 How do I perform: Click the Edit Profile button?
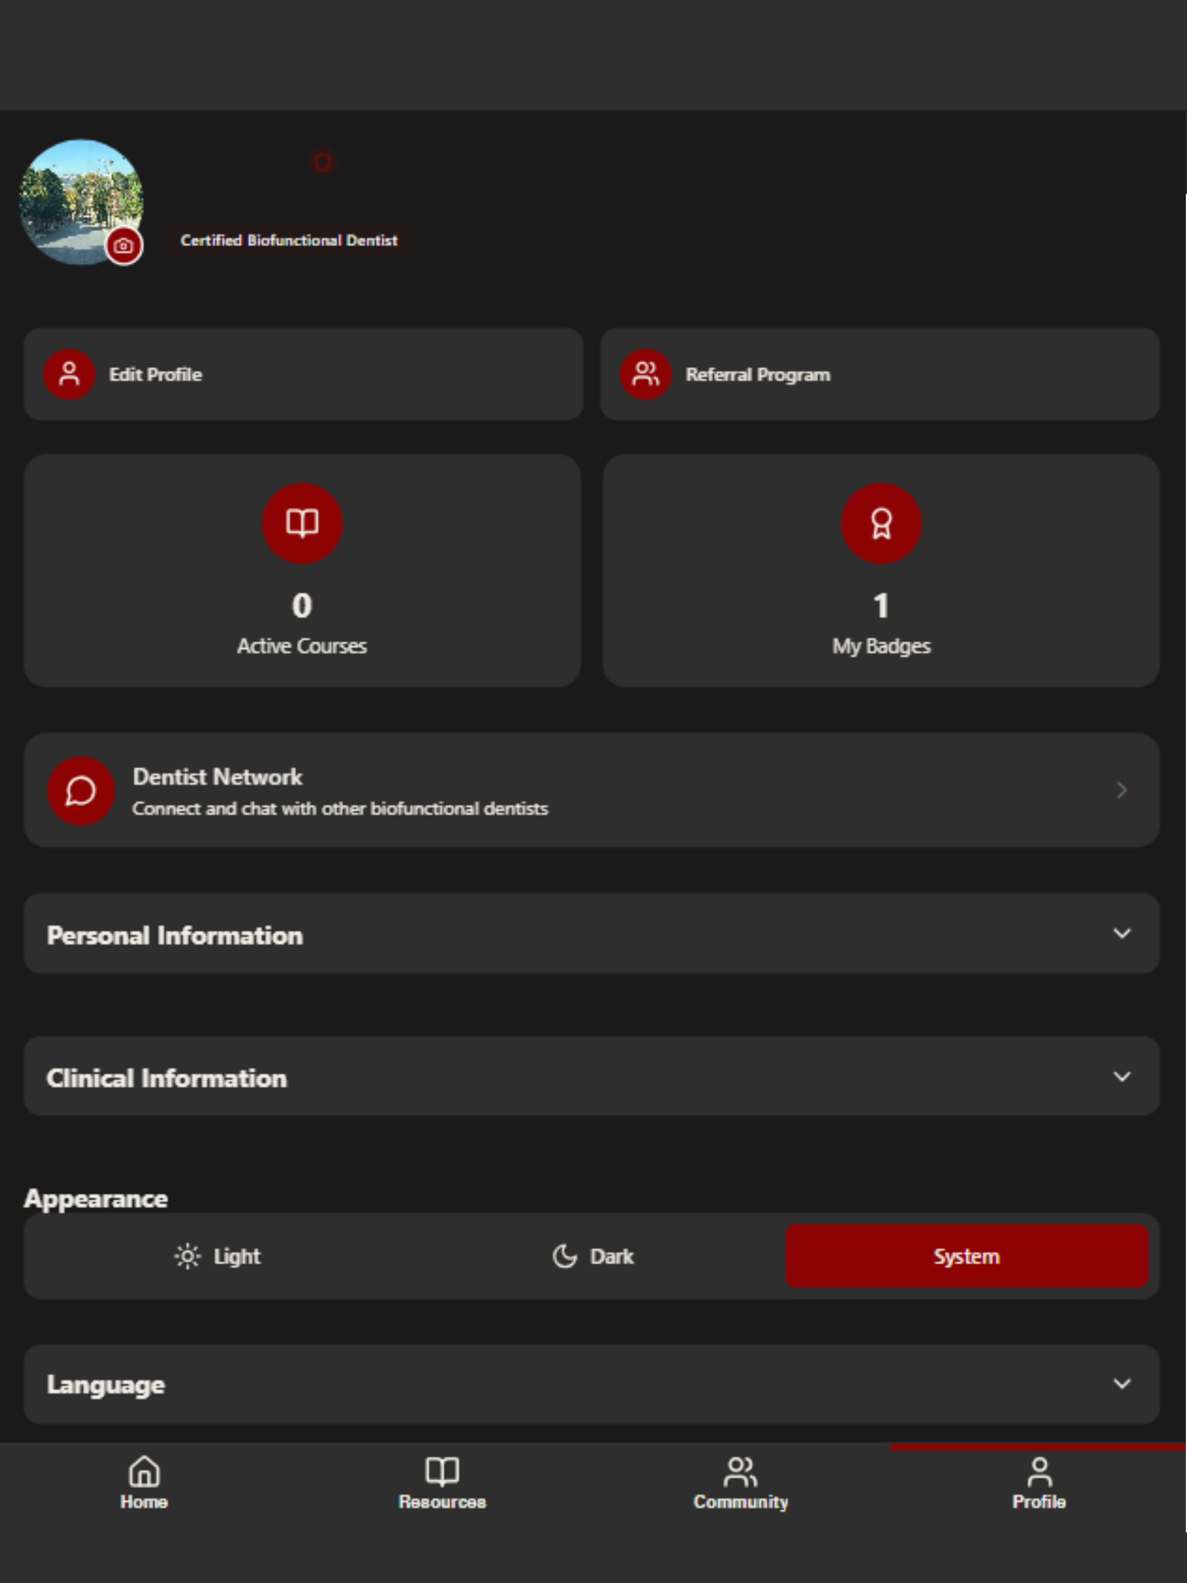[x=304, y=374]
